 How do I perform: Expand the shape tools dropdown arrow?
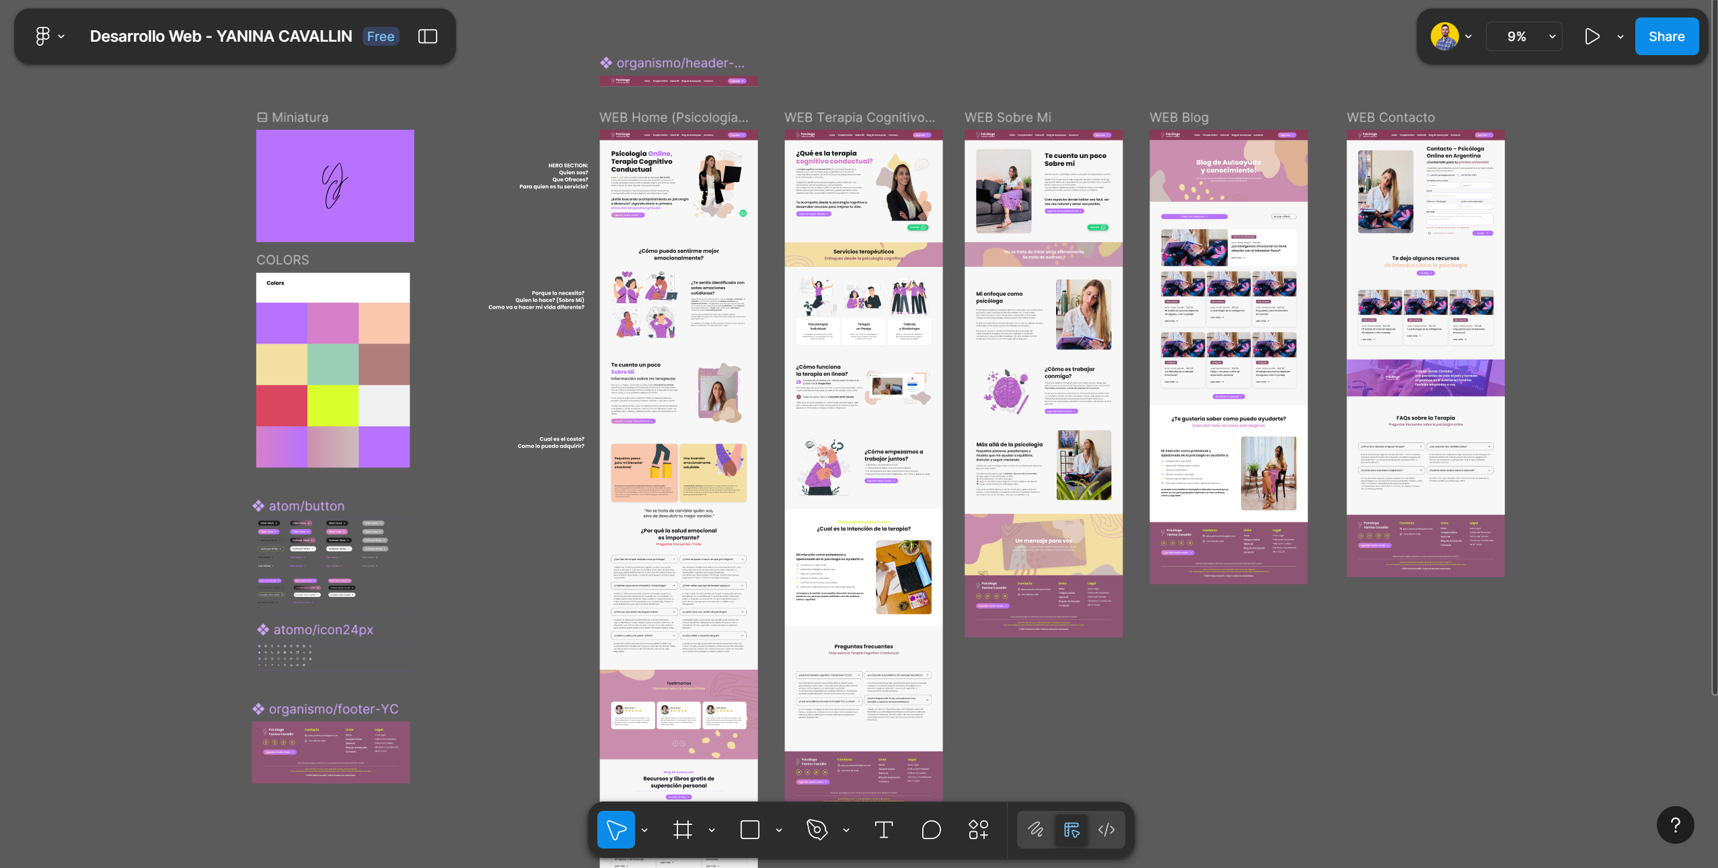pyautogui.click(x=779, y=830)
